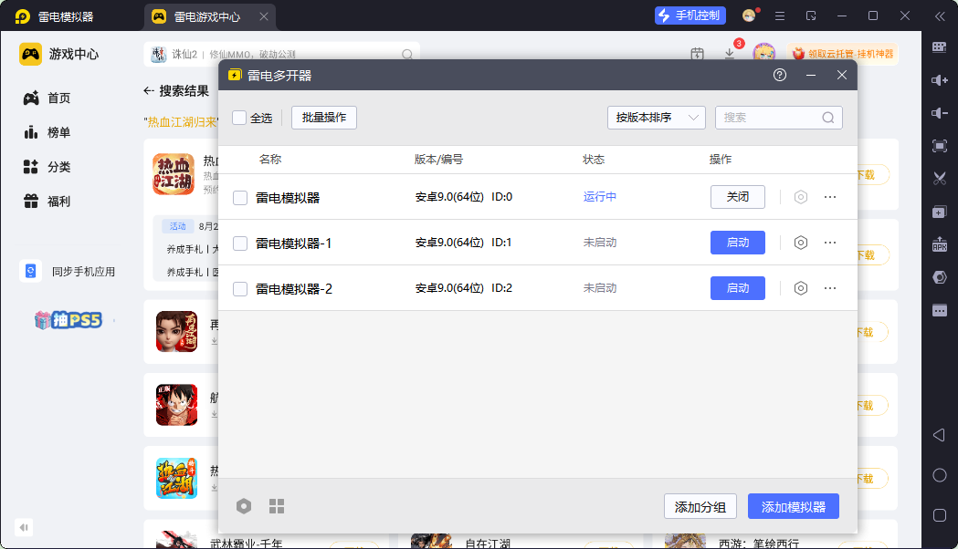Click the grid layout icon in dialog footer
Viewport: 958px width, 549px height.
coord(277,506)
